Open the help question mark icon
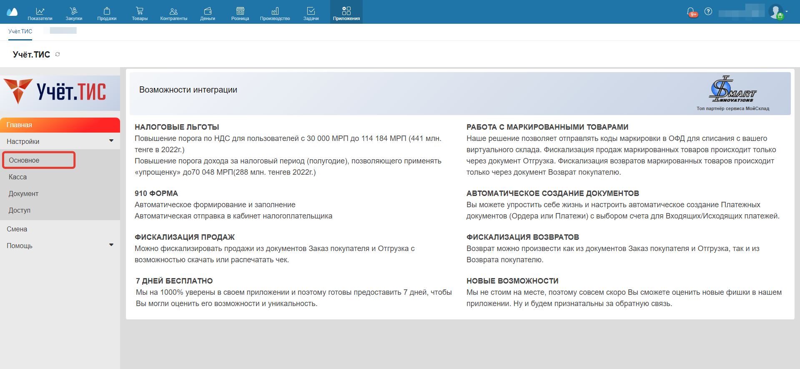Screen dimensions: 800x369 708,11
